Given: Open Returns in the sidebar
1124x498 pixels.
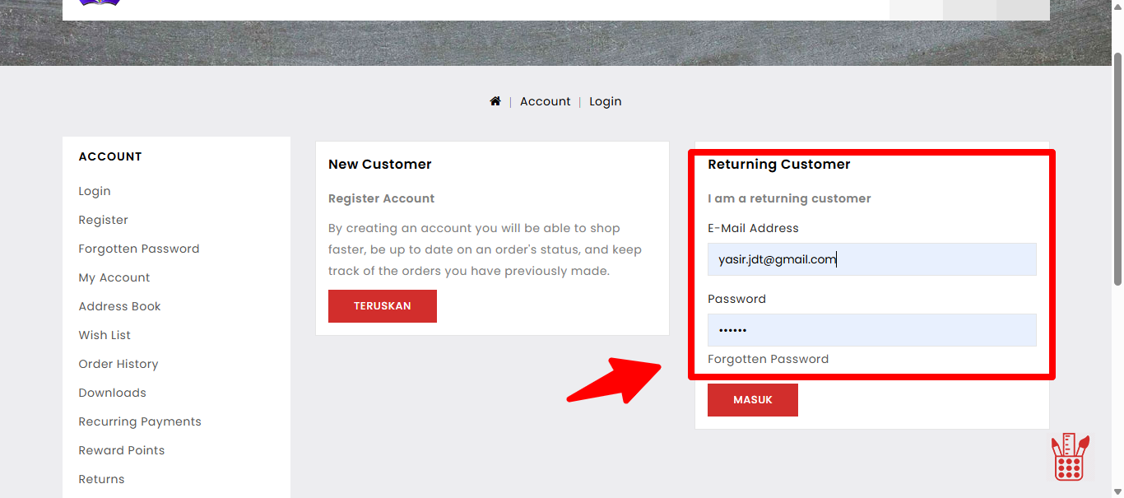Looking at the screenshot, I should click(x=102, y=479).
